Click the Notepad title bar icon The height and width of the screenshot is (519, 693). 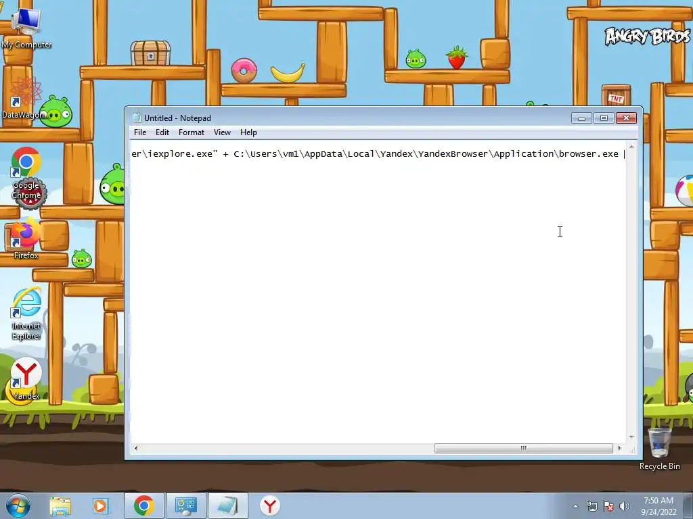point(137,118)
